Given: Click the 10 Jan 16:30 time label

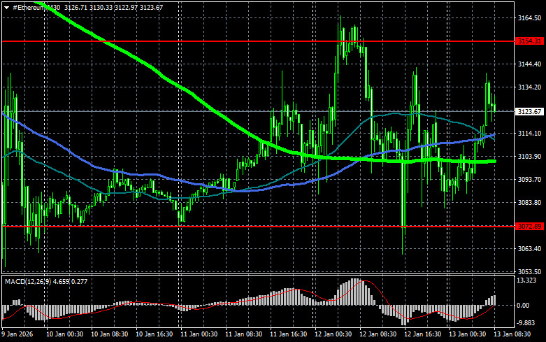Looking at the screenshot, I should [154, 334].
